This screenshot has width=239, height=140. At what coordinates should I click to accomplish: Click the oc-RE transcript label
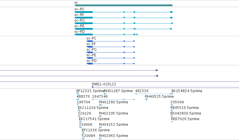tap(79, 26)
